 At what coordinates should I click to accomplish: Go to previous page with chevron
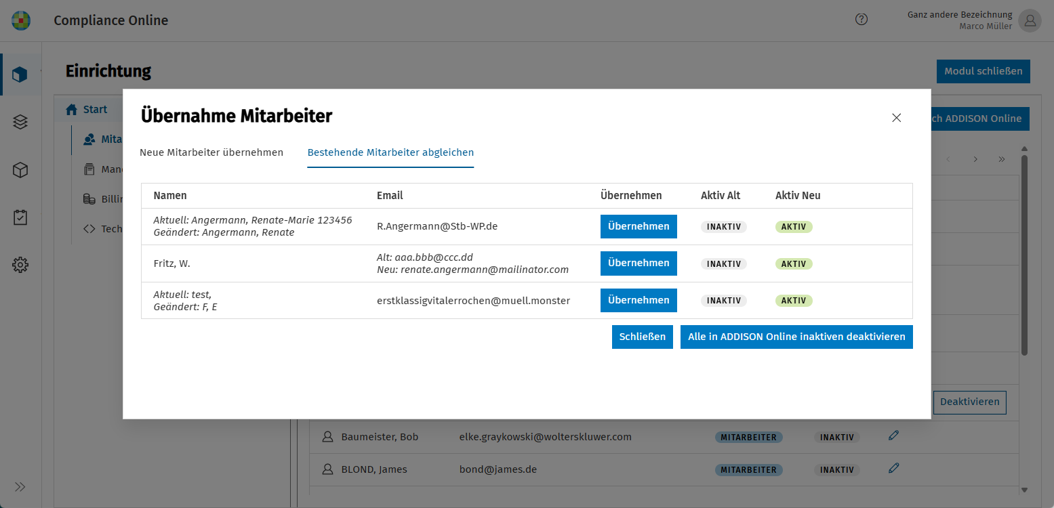click(x=948, y=159)
